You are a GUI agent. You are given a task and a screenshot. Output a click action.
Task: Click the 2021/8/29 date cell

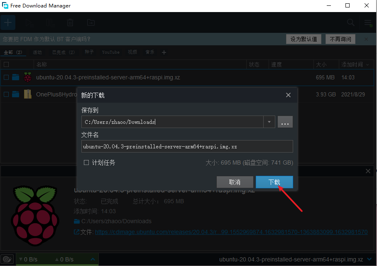pos(353,94)
